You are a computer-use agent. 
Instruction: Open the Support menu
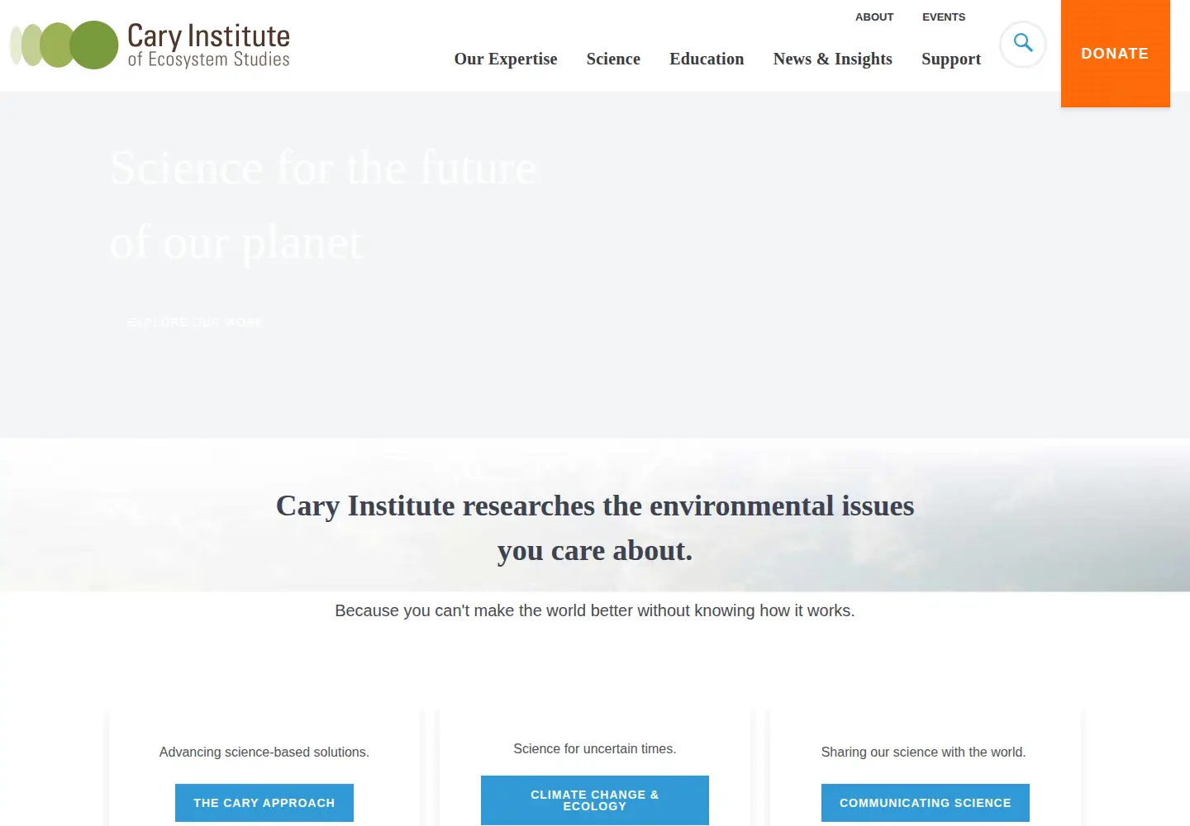click(951, 59)
